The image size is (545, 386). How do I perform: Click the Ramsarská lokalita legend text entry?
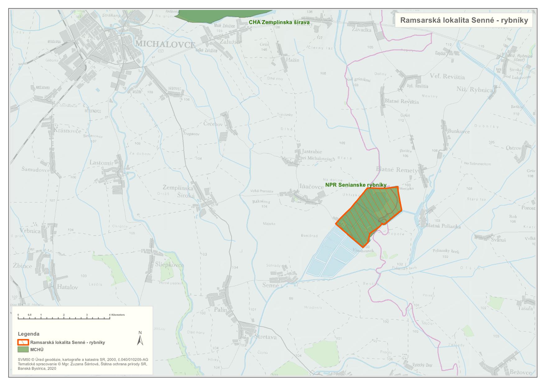(68, 342)
